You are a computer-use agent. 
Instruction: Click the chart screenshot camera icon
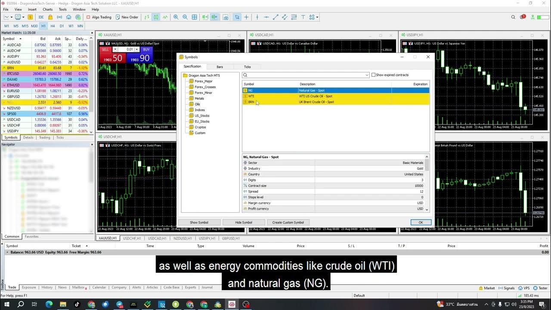coord(226,17)
